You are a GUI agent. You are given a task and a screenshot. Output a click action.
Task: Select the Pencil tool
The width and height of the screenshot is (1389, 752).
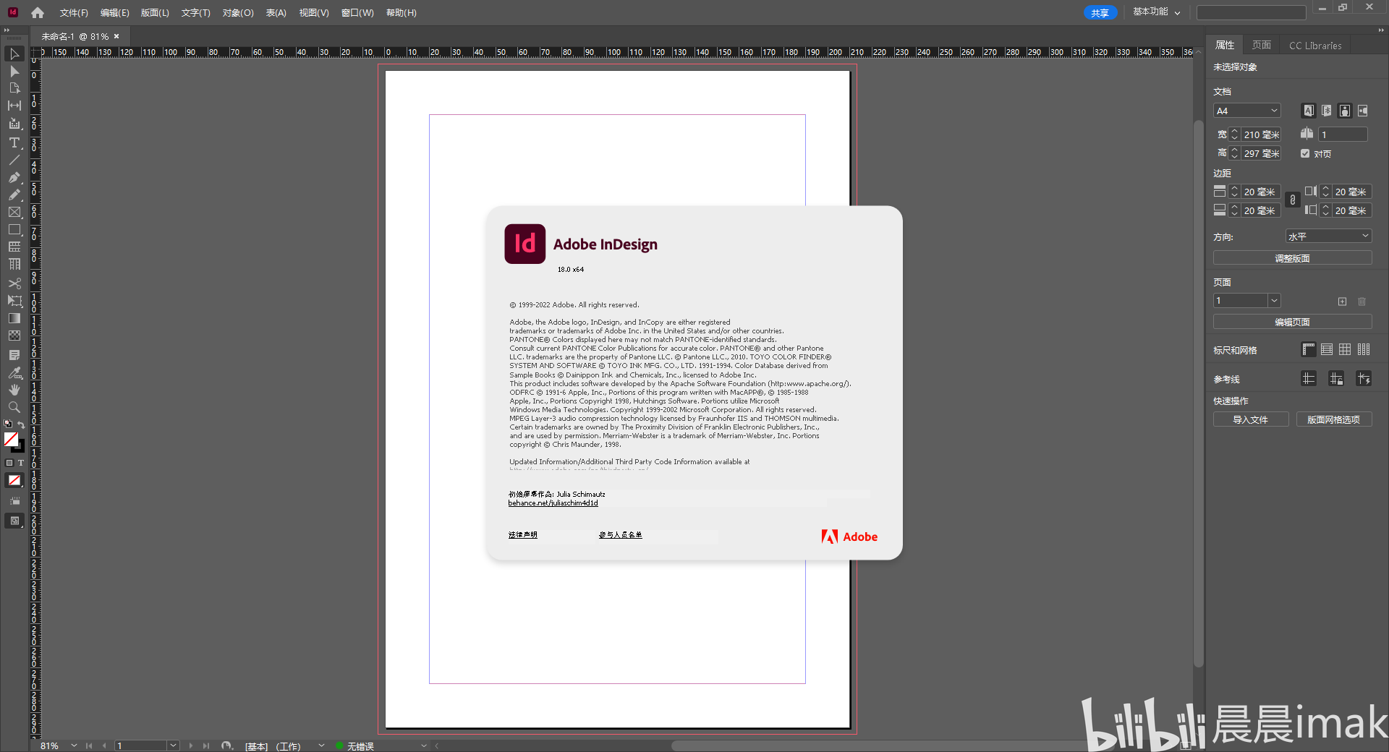click(x=14, y=195)
